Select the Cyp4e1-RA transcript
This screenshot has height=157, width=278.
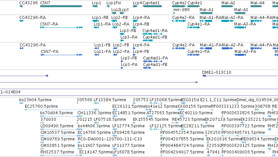point(194,27)
